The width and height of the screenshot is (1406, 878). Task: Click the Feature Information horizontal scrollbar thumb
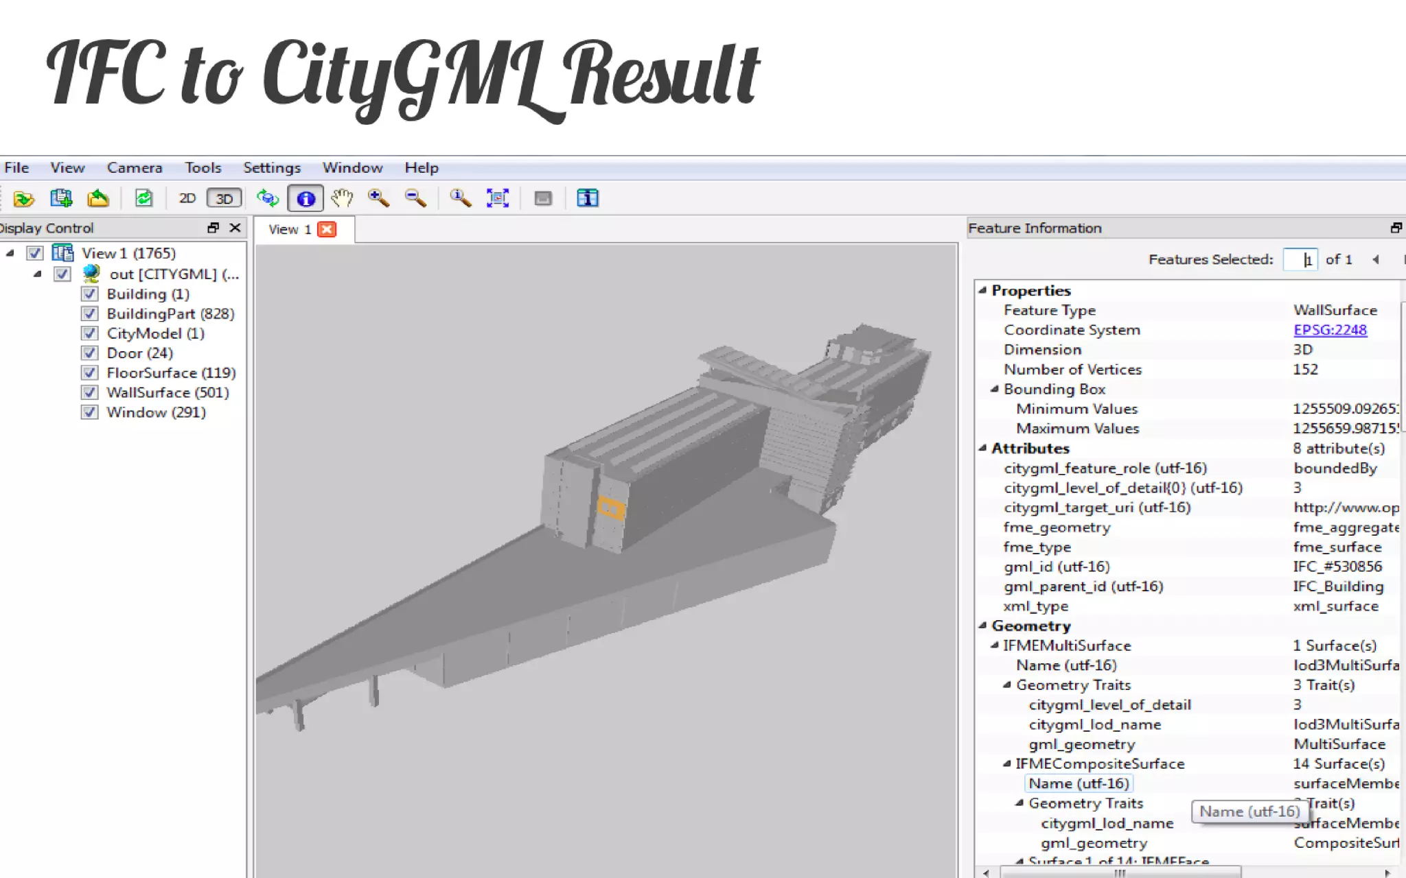tap(1120, 873)
